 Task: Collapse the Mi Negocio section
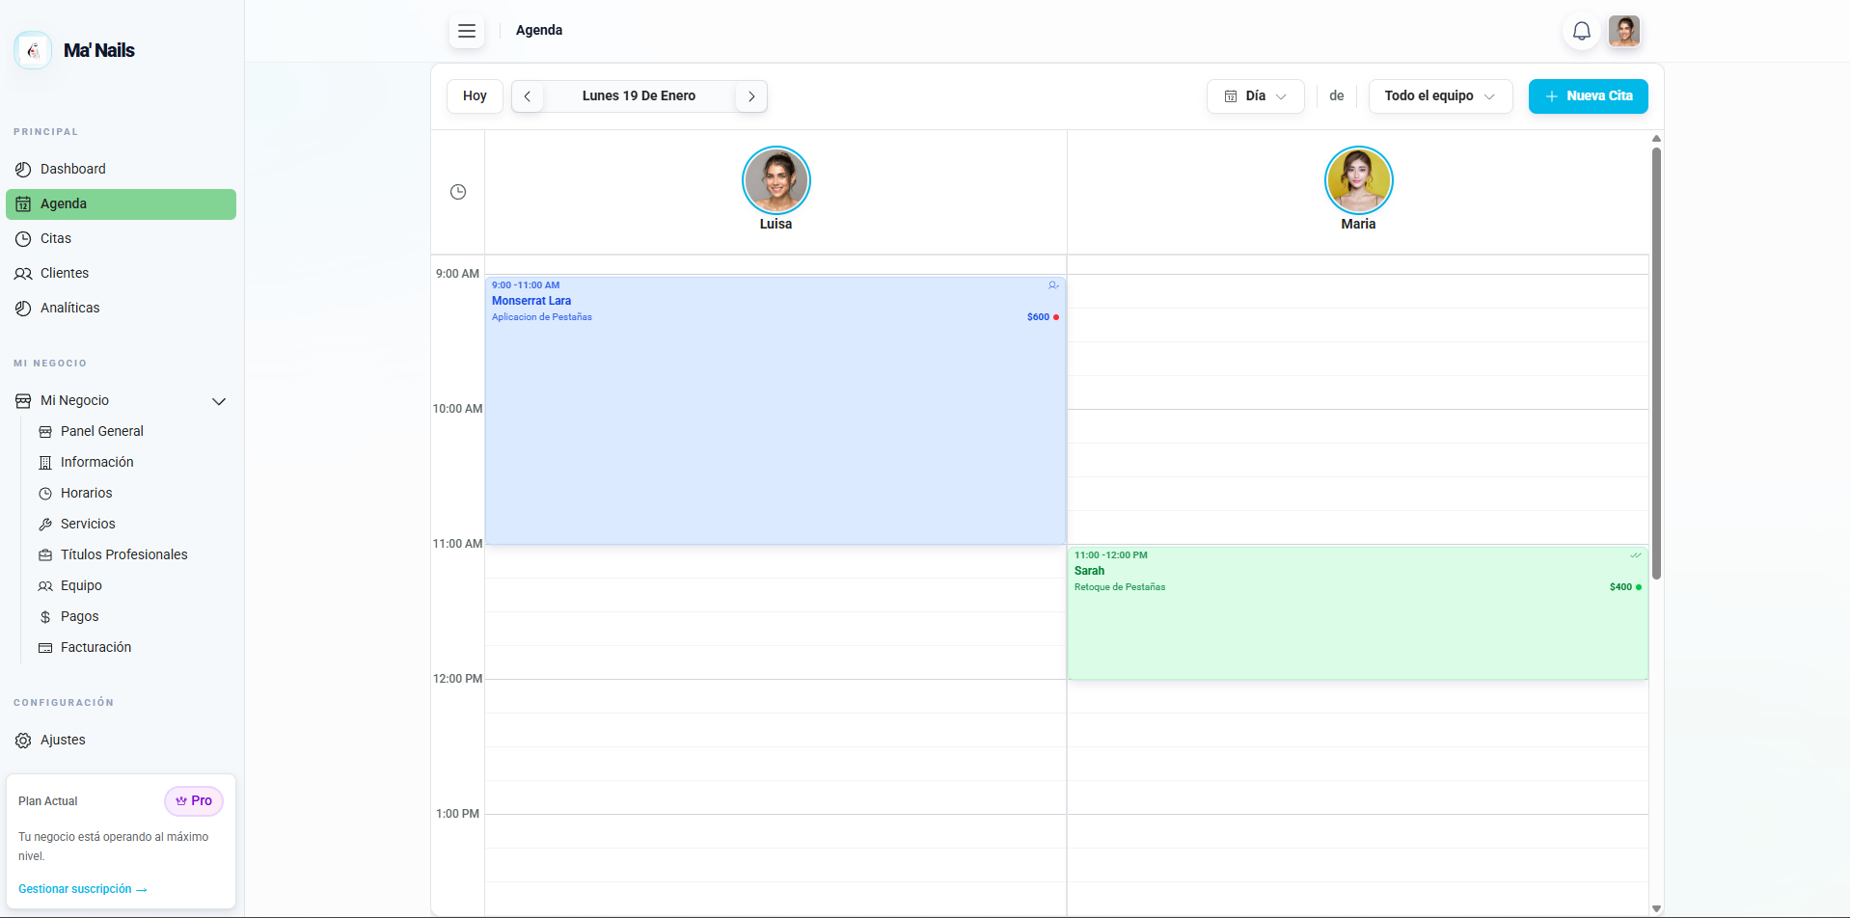[219, 401]
